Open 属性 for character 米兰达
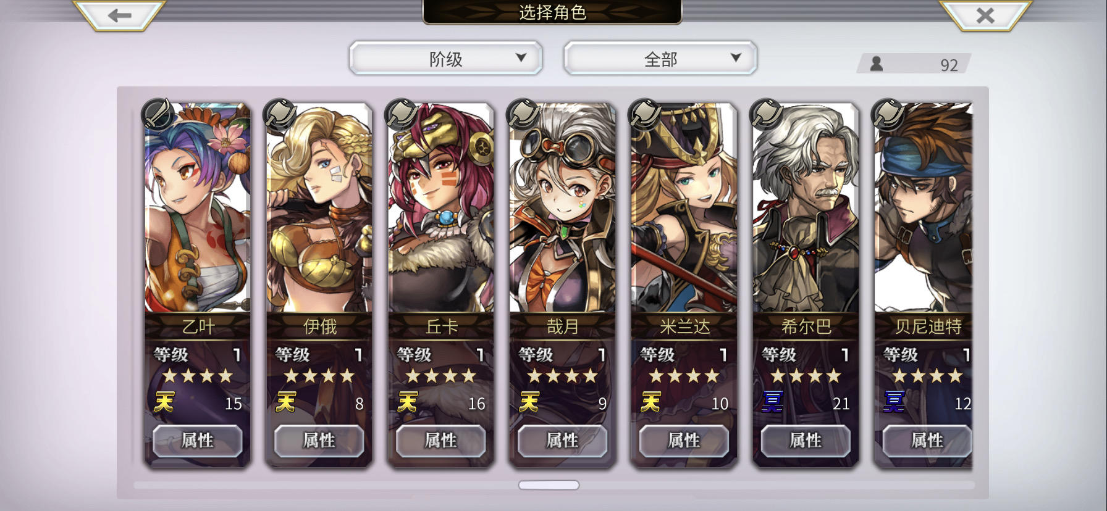The height and width of the screenshot is (511, 1107). click(x=684, y=441)
